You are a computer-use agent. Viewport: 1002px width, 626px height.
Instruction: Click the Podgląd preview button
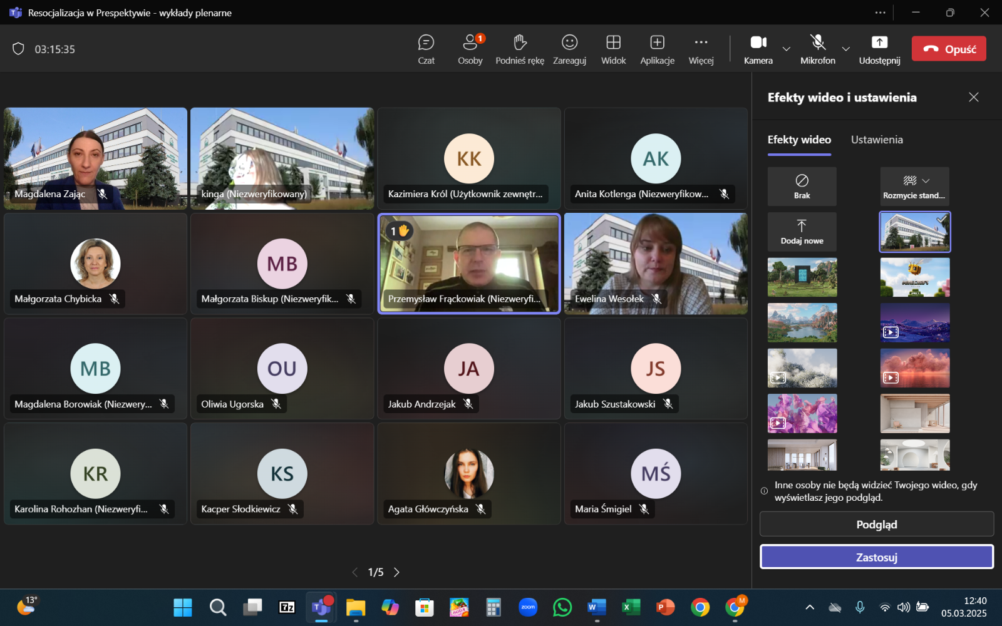coord(876,524)
